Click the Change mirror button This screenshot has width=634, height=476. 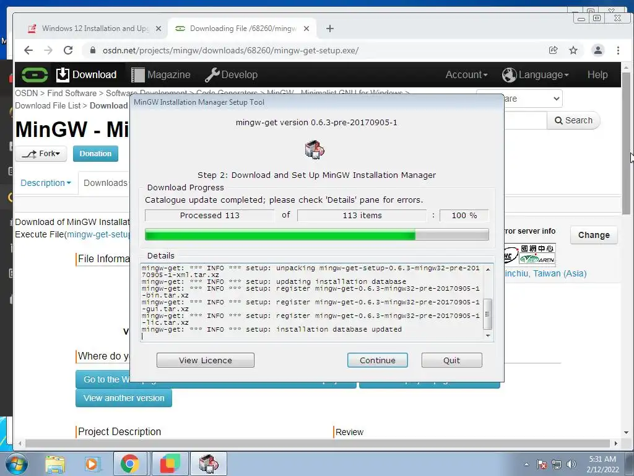(594, 235)
